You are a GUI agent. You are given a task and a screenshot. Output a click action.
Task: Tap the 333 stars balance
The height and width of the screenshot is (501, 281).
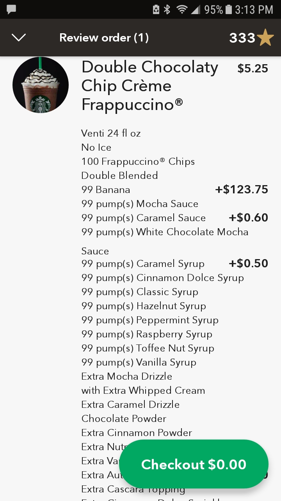point(242,38)
